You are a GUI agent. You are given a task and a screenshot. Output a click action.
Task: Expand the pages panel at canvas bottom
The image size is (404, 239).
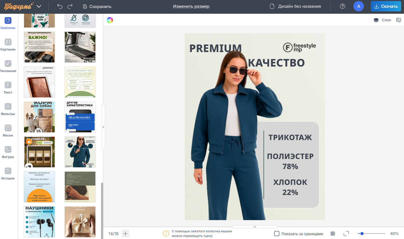[255, 227]
